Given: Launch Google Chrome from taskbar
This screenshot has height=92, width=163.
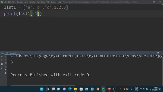Looking at the screenshot, I should click(98, 89).
